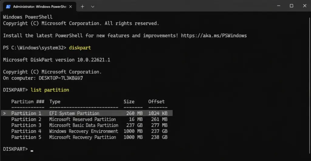311x161 pixels.
Task: Click the 'list partition' command text
Action: pos(50,90)
